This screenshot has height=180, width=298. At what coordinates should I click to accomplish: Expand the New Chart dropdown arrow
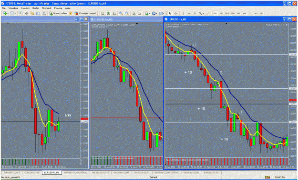click(x=8, y=13)
